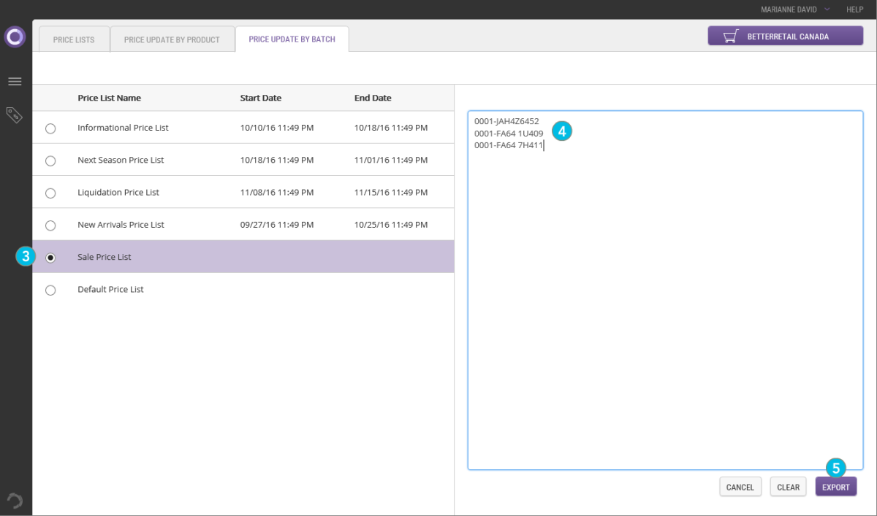Viewport: 877px width, 516px height.
Task: Open the Help link in top bar
Action: [x=854, y=9]
